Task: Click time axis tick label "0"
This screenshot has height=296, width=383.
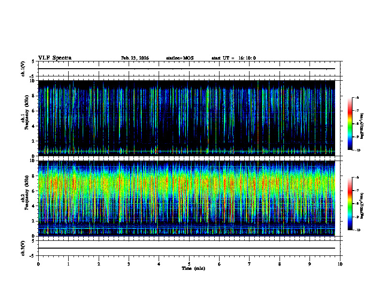Action: click(x=38, y=264)
